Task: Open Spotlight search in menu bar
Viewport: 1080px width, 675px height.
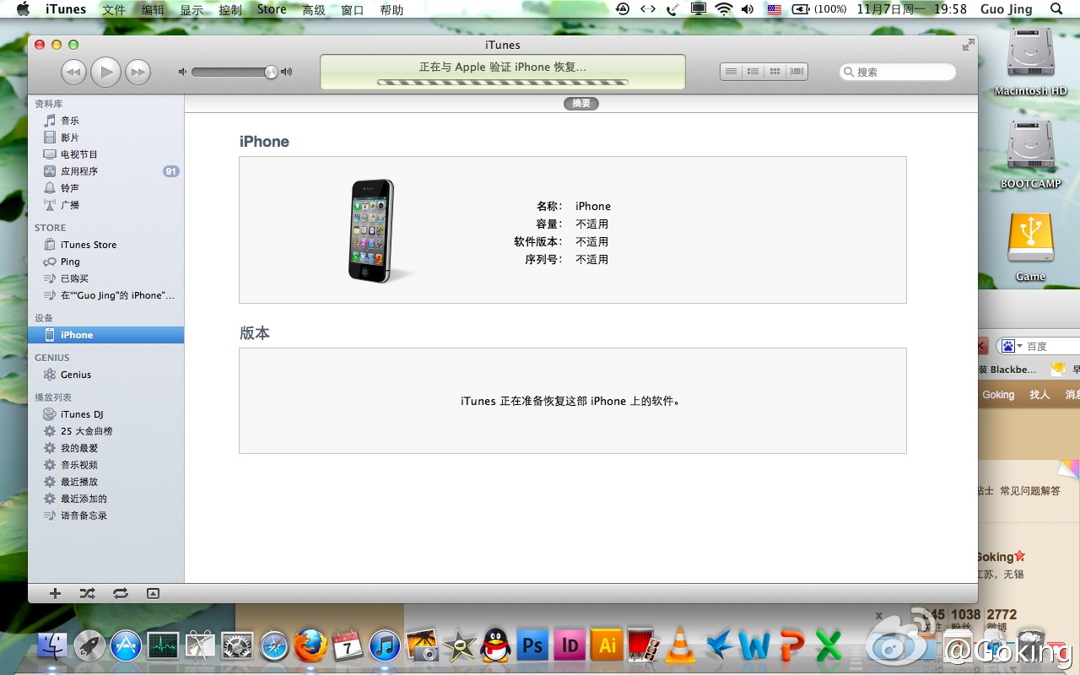Action: 1056,9
